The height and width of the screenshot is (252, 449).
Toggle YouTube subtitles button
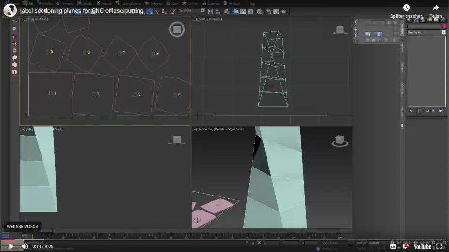pos(393,246)
